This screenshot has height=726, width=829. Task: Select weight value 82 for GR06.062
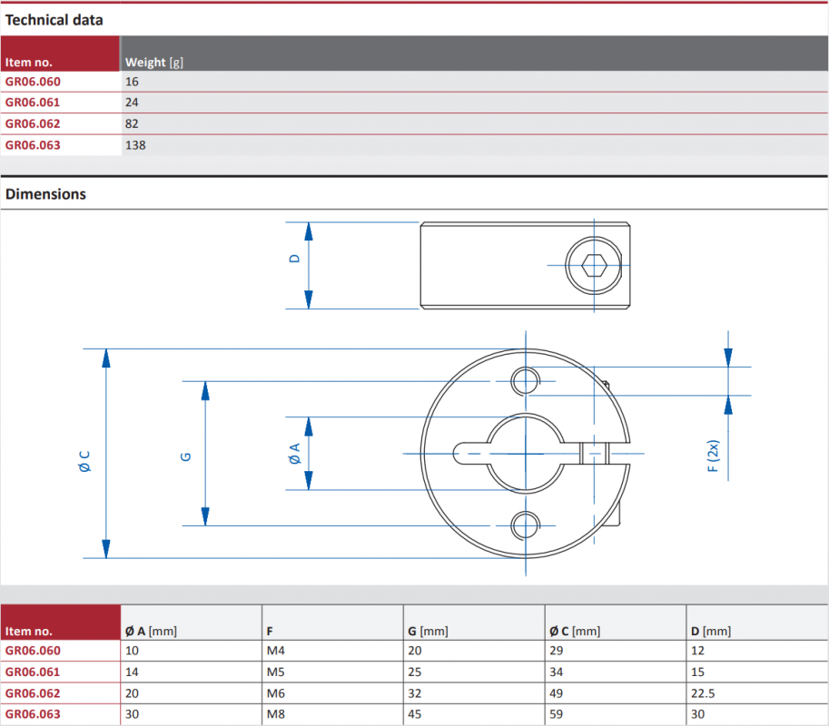point(132,123)
